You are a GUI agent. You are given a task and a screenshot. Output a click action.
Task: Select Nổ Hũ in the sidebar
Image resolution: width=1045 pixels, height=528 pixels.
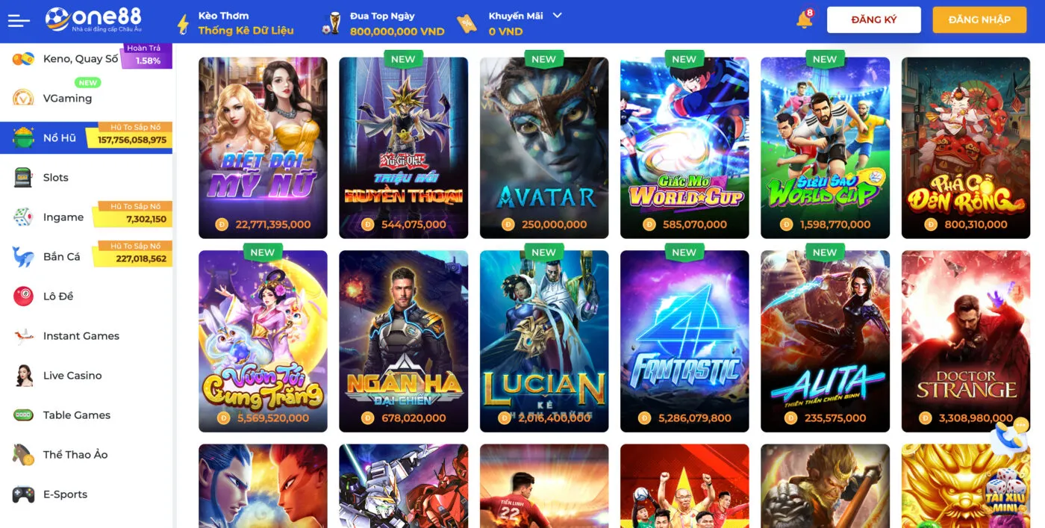coord(86,137)
